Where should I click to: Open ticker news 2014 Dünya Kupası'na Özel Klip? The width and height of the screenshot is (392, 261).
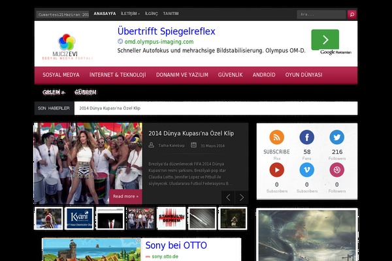[110, 108]
